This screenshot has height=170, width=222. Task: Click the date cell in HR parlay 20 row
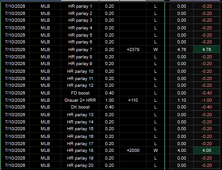click(x=15, y=165)
